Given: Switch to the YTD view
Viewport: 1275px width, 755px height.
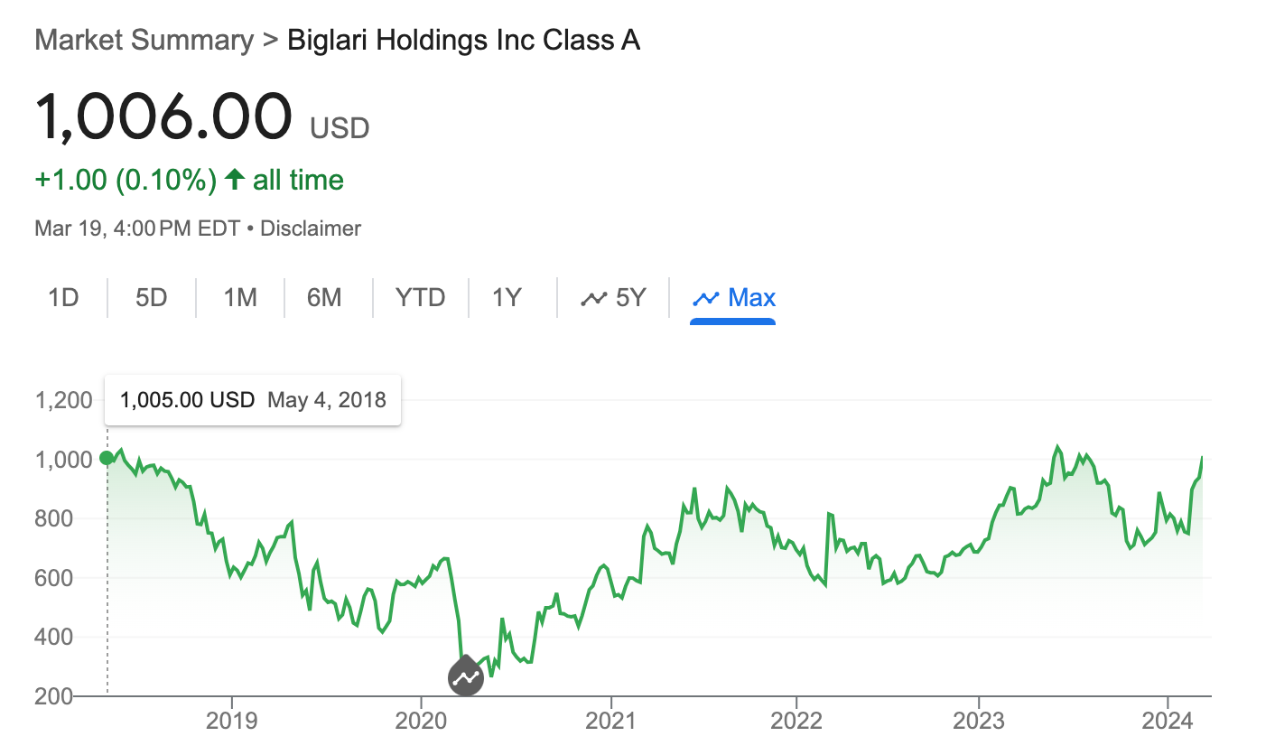Looking at the screenshot, I should [x=420, y=296].
